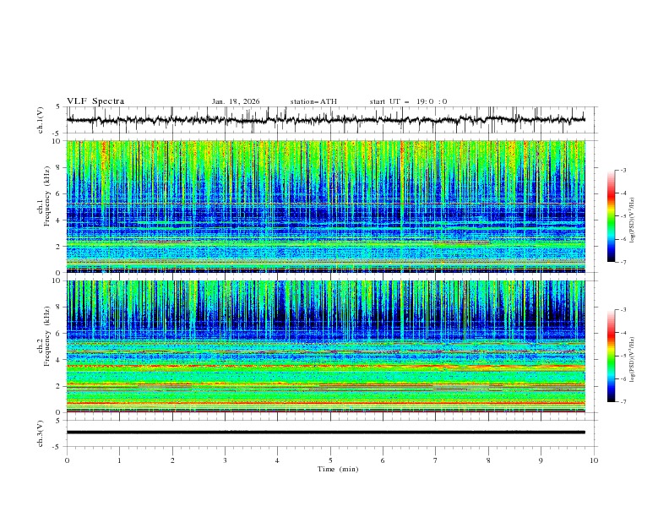Click the station=ATH label
Screen dimensions: 669x517
pos(313,101)
